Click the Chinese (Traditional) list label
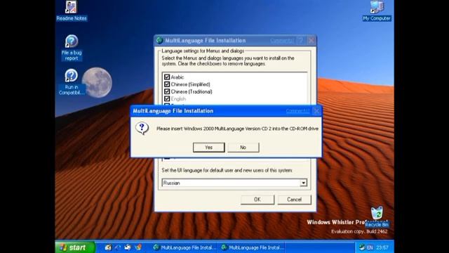Viewport: 449px width, 253px height. click(x=192, y=91)
